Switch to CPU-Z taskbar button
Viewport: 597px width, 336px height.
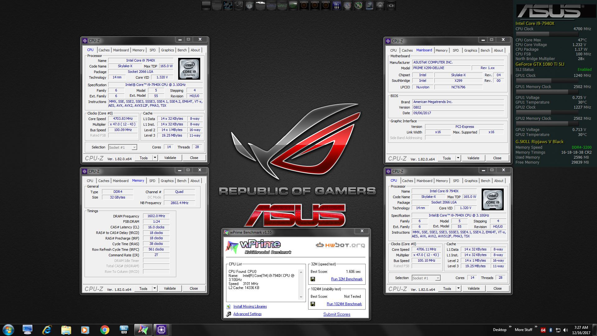point(161,329)
